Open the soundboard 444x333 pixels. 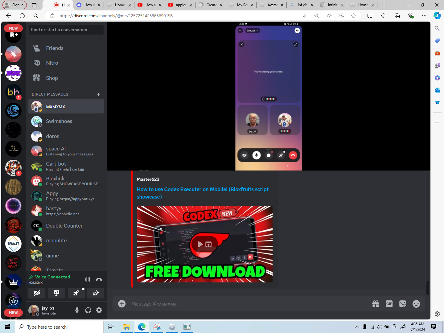click(96, 293)
